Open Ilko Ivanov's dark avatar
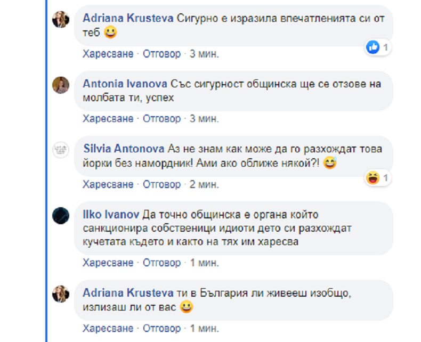Image resolution: width=421 pixels, height=342 pixels. coord(60,216)
